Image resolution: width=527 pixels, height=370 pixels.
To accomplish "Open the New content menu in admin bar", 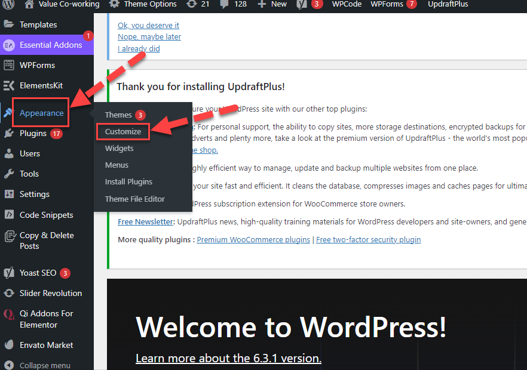I will coord(279,4).
